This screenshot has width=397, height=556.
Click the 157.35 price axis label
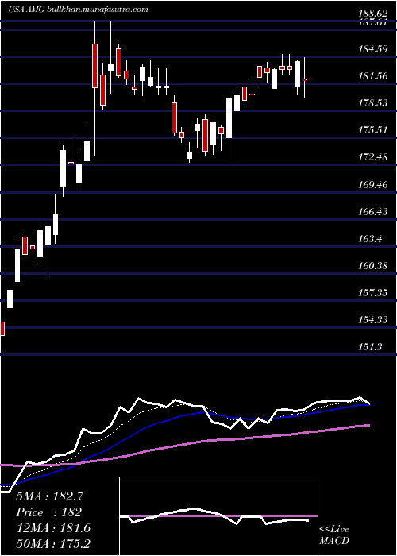click(372, 292)
